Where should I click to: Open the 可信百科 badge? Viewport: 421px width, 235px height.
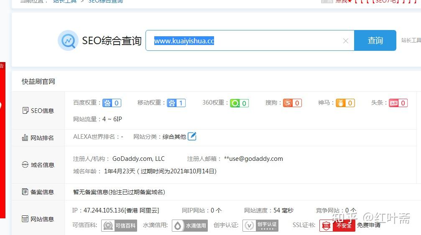[x=119, y=226]
